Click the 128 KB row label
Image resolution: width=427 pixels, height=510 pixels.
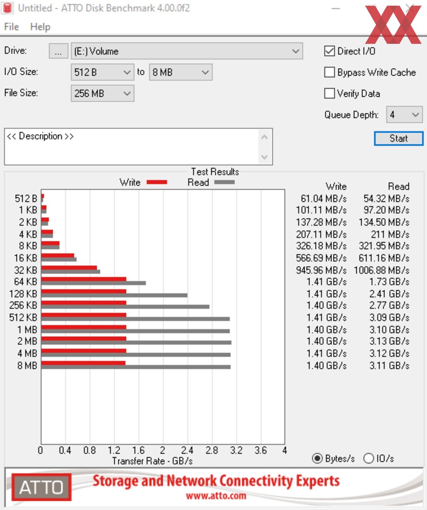tap(23, 294)
